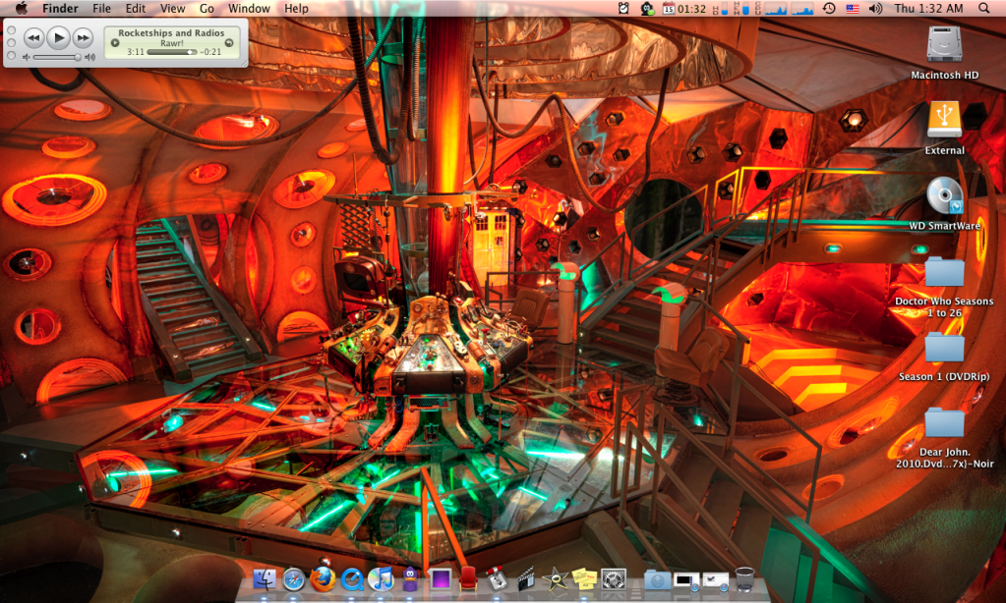Open the CPU activity graph in menu bar
Viewport: 1006px width, 603px height.
tap(776, 8)
